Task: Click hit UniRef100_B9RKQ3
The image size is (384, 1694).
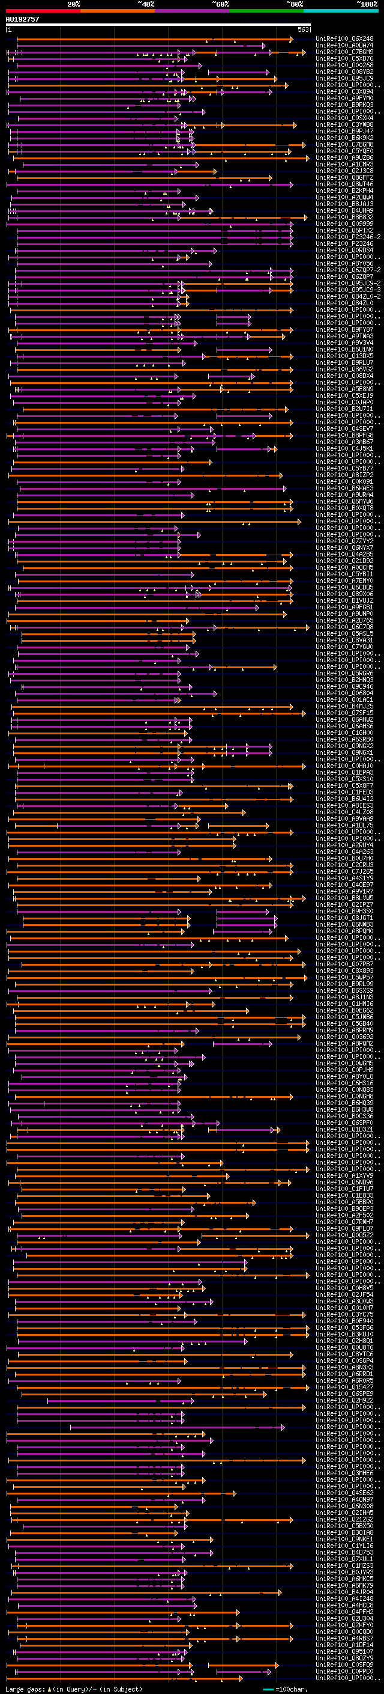Action: pyautogui.click(x=344, y=105)
